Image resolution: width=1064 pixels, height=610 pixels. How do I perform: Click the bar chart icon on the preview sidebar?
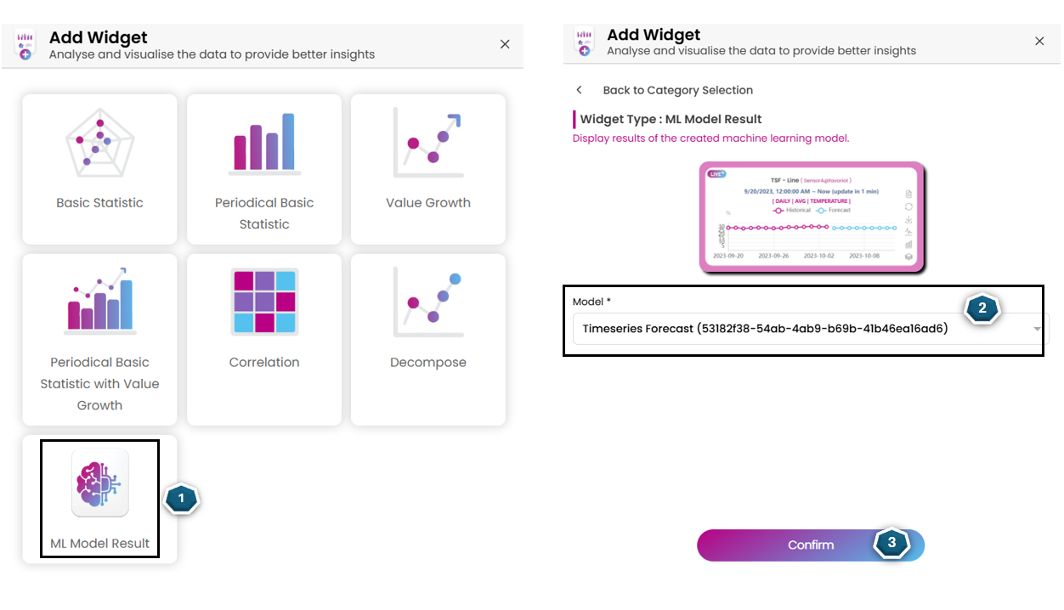tap(908, 245)
